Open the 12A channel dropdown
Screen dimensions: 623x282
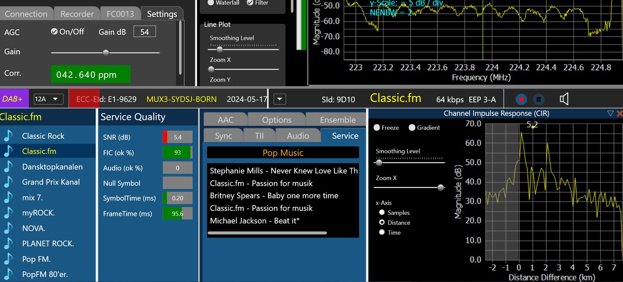[x=48, y=99]
